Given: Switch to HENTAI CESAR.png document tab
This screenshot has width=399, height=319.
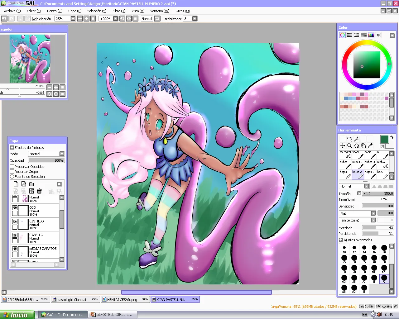Looking at the screenshot, I should pyautogui.click(x=125, y=299).
